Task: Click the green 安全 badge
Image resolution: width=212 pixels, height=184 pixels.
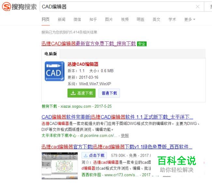Action: 142,44
